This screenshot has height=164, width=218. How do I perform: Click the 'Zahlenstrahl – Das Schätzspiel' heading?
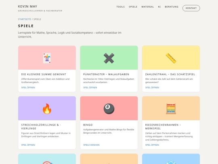tap(170, 75)
